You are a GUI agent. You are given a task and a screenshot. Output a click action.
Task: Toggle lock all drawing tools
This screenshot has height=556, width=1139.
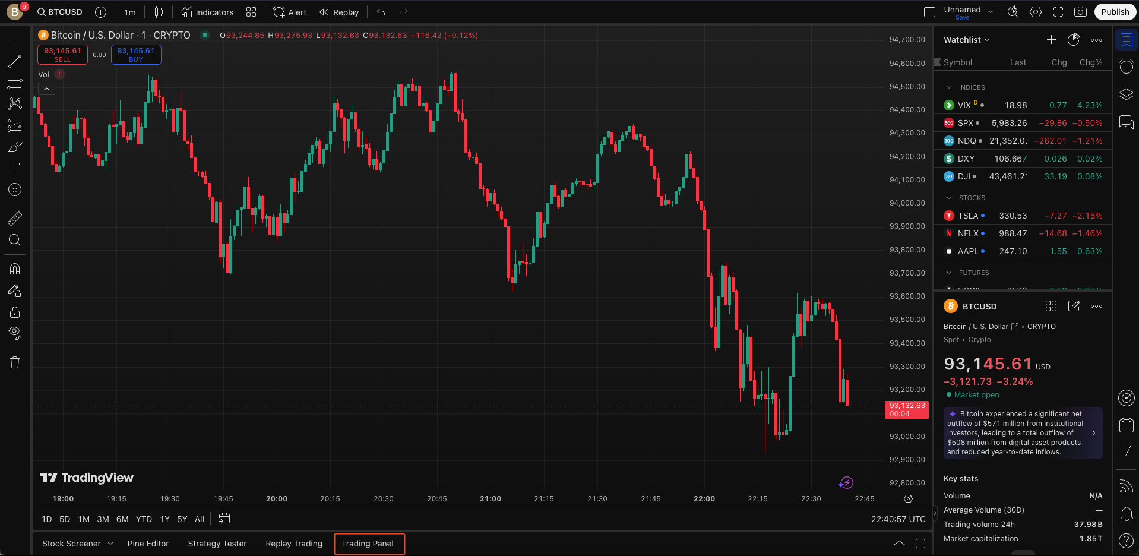15,312
